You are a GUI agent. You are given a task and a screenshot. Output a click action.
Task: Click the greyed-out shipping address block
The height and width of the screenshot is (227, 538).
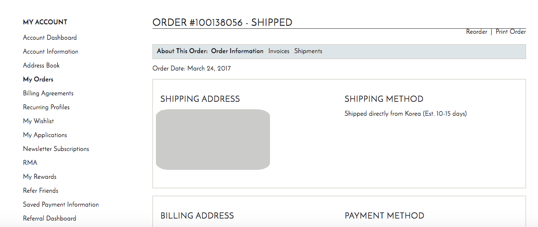[213, 140]
